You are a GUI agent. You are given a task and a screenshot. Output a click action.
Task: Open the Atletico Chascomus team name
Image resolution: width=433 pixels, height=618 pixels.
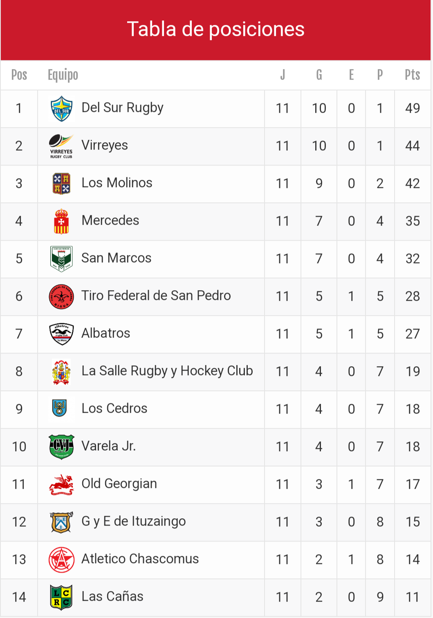click(140, 559)
